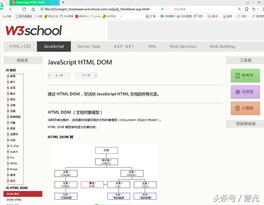264x205 pixels.
Task: Click the HTML DOM tree diagram image
Action: (x=106, y=173)
